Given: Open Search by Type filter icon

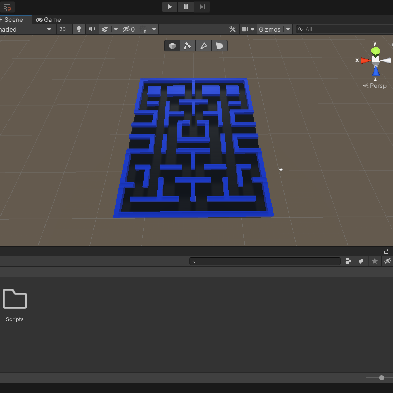Looking at the screenshot, I should coord(349,261).
